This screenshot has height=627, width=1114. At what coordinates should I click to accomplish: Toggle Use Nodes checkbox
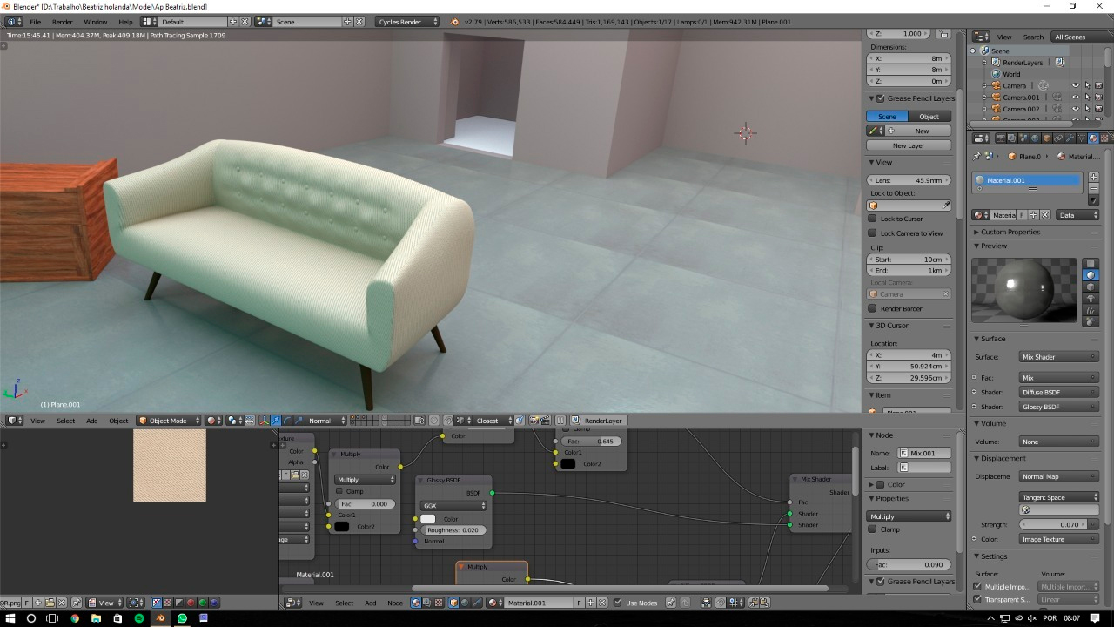618,603
